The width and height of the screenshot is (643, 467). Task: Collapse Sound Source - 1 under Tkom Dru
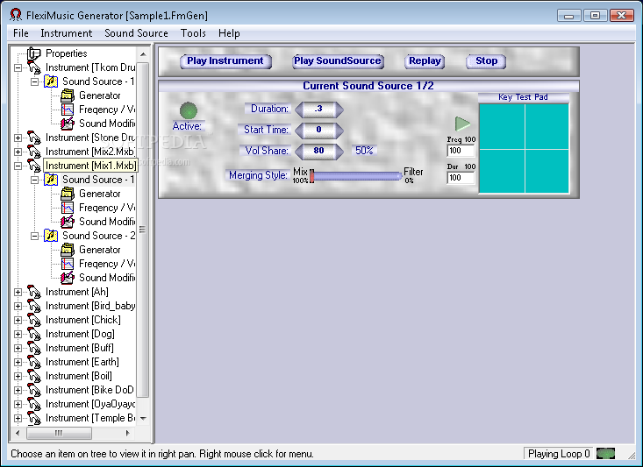35,81
